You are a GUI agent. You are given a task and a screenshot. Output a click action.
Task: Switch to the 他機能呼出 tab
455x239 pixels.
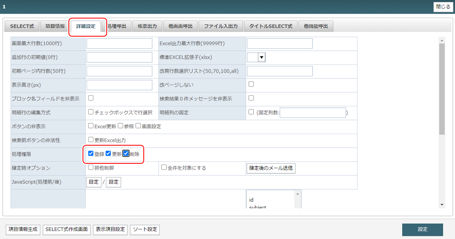point(316,26)
